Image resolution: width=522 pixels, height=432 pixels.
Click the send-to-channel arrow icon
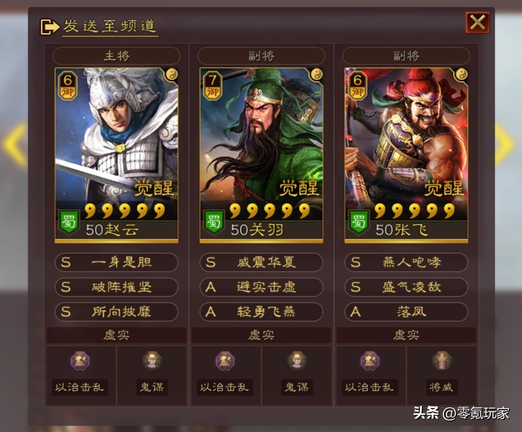click(x=49, y=26)
